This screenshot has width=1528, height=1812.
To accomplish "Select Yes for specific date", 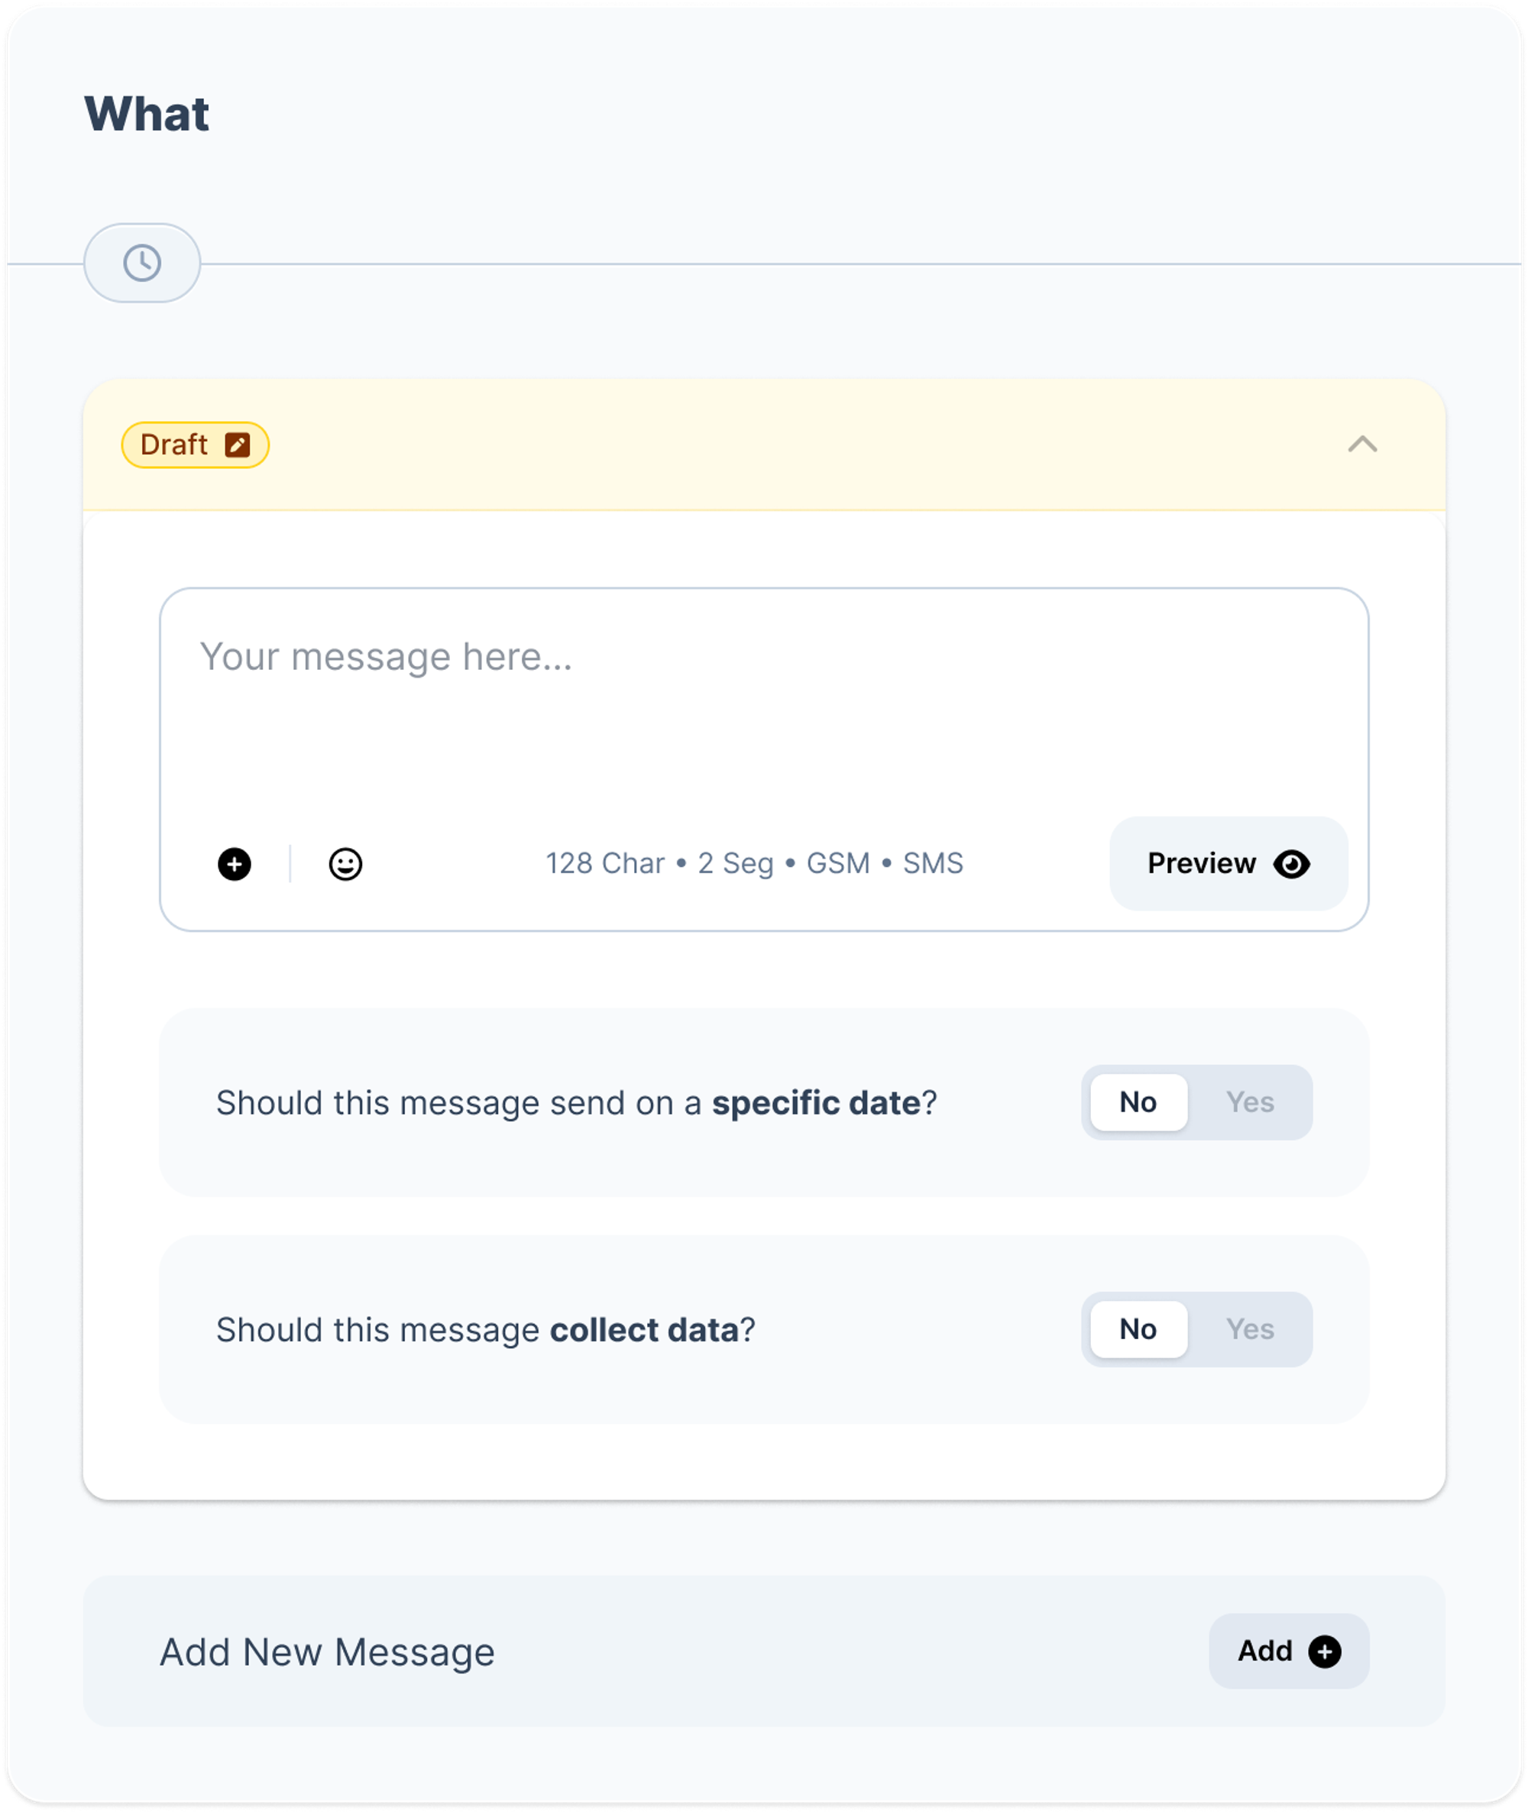I will [x=1249, y=1102].
